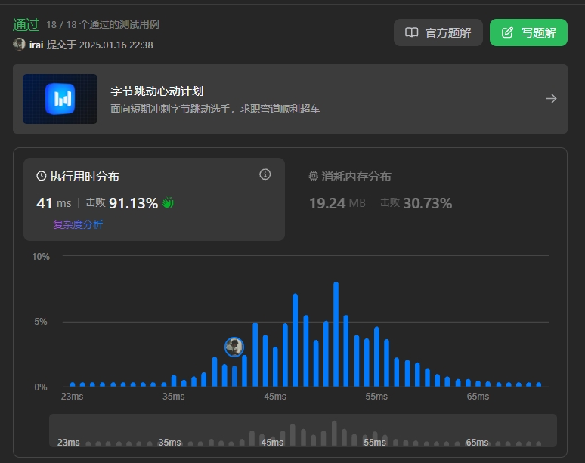Click the 18 / 18 个通过的测试用例 text

pyautogui.click(x=103, y=25)
